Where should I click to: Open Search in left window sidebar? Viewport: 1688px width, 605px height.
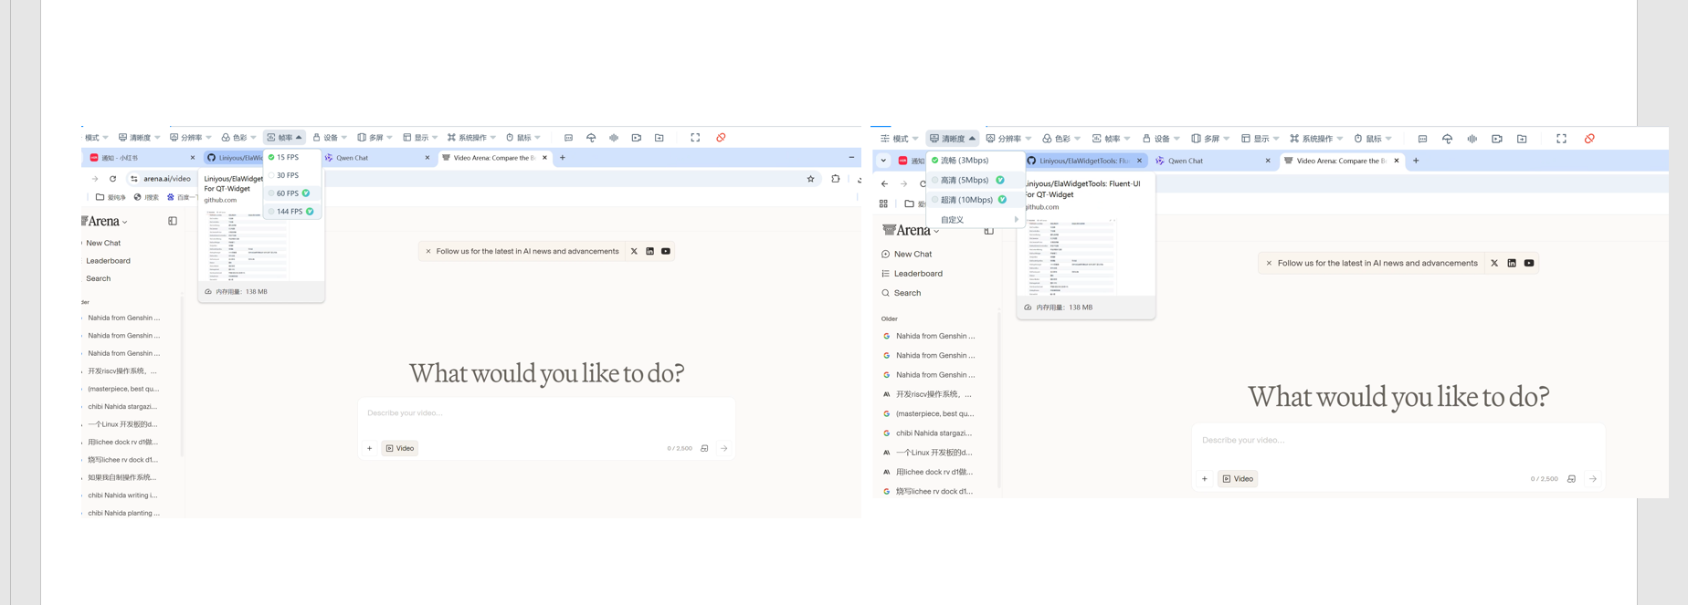[x=98, y=278]
